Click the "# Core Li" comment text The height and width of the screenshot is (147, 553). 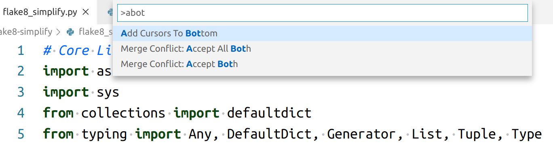tap(78, 51)
